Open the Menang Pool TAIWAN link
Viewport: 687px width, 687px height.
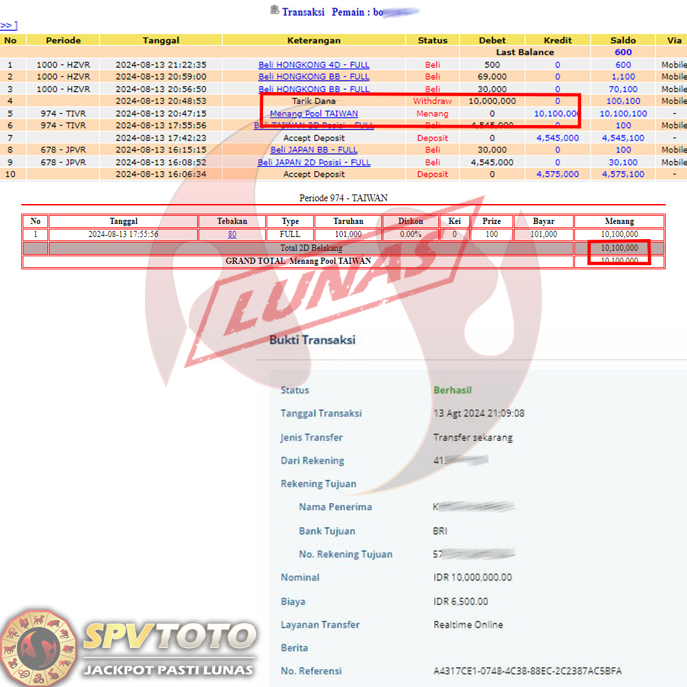click(314, 113)
